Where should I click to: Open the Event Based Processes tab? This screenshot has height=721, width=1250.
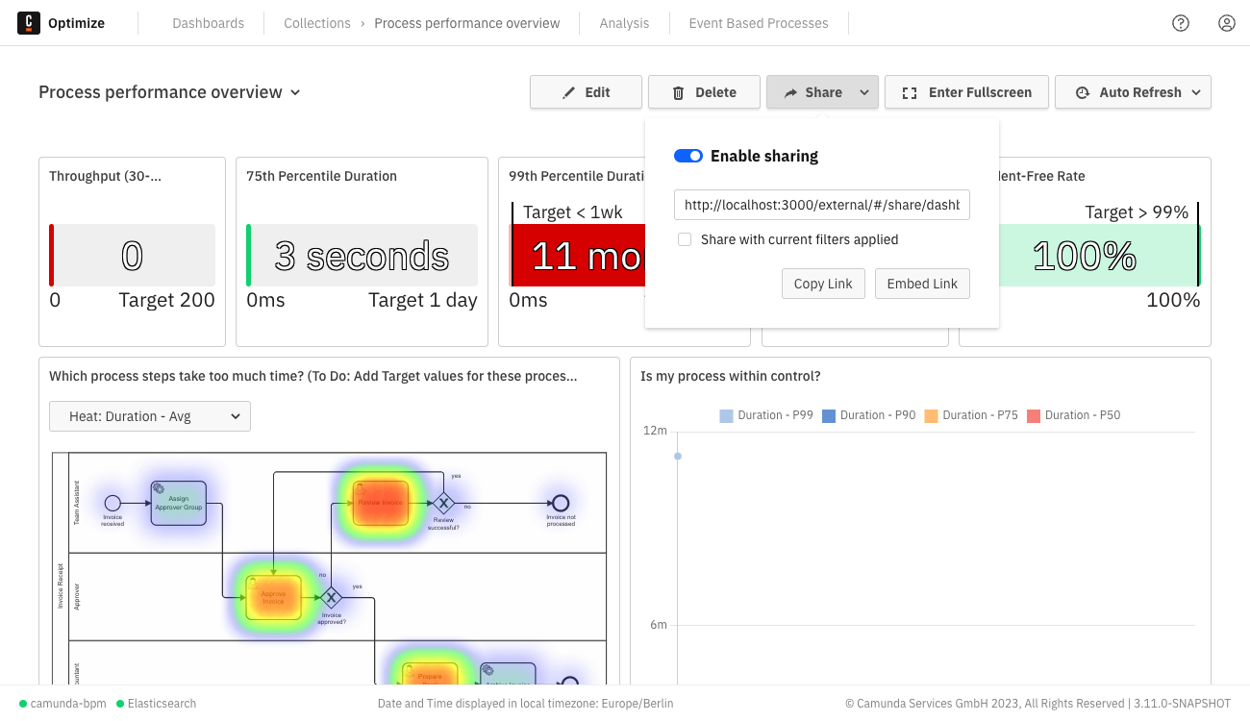tap(759, 23)
